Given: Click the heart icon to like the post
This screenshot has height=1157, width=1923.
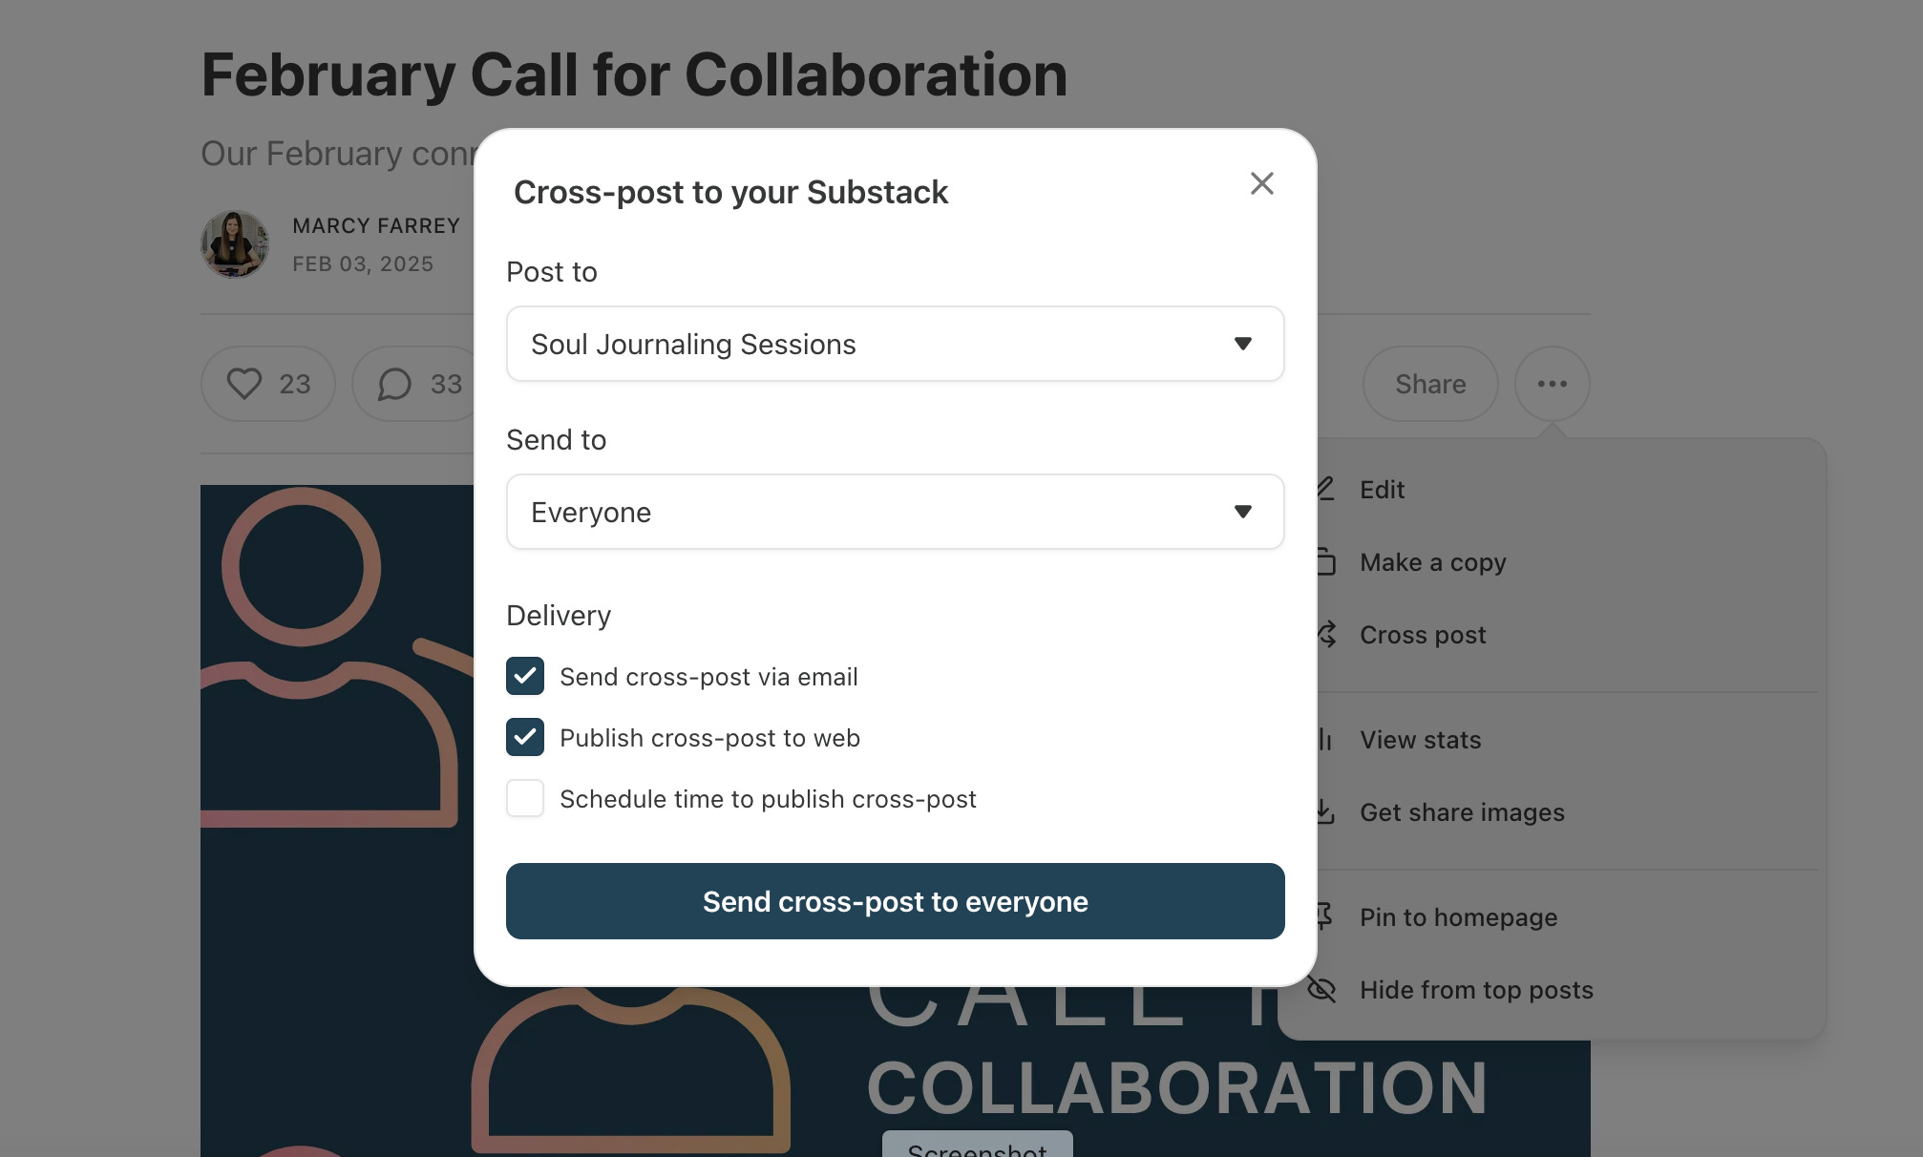Looking at the screenshot, I should tap(246, 384).
